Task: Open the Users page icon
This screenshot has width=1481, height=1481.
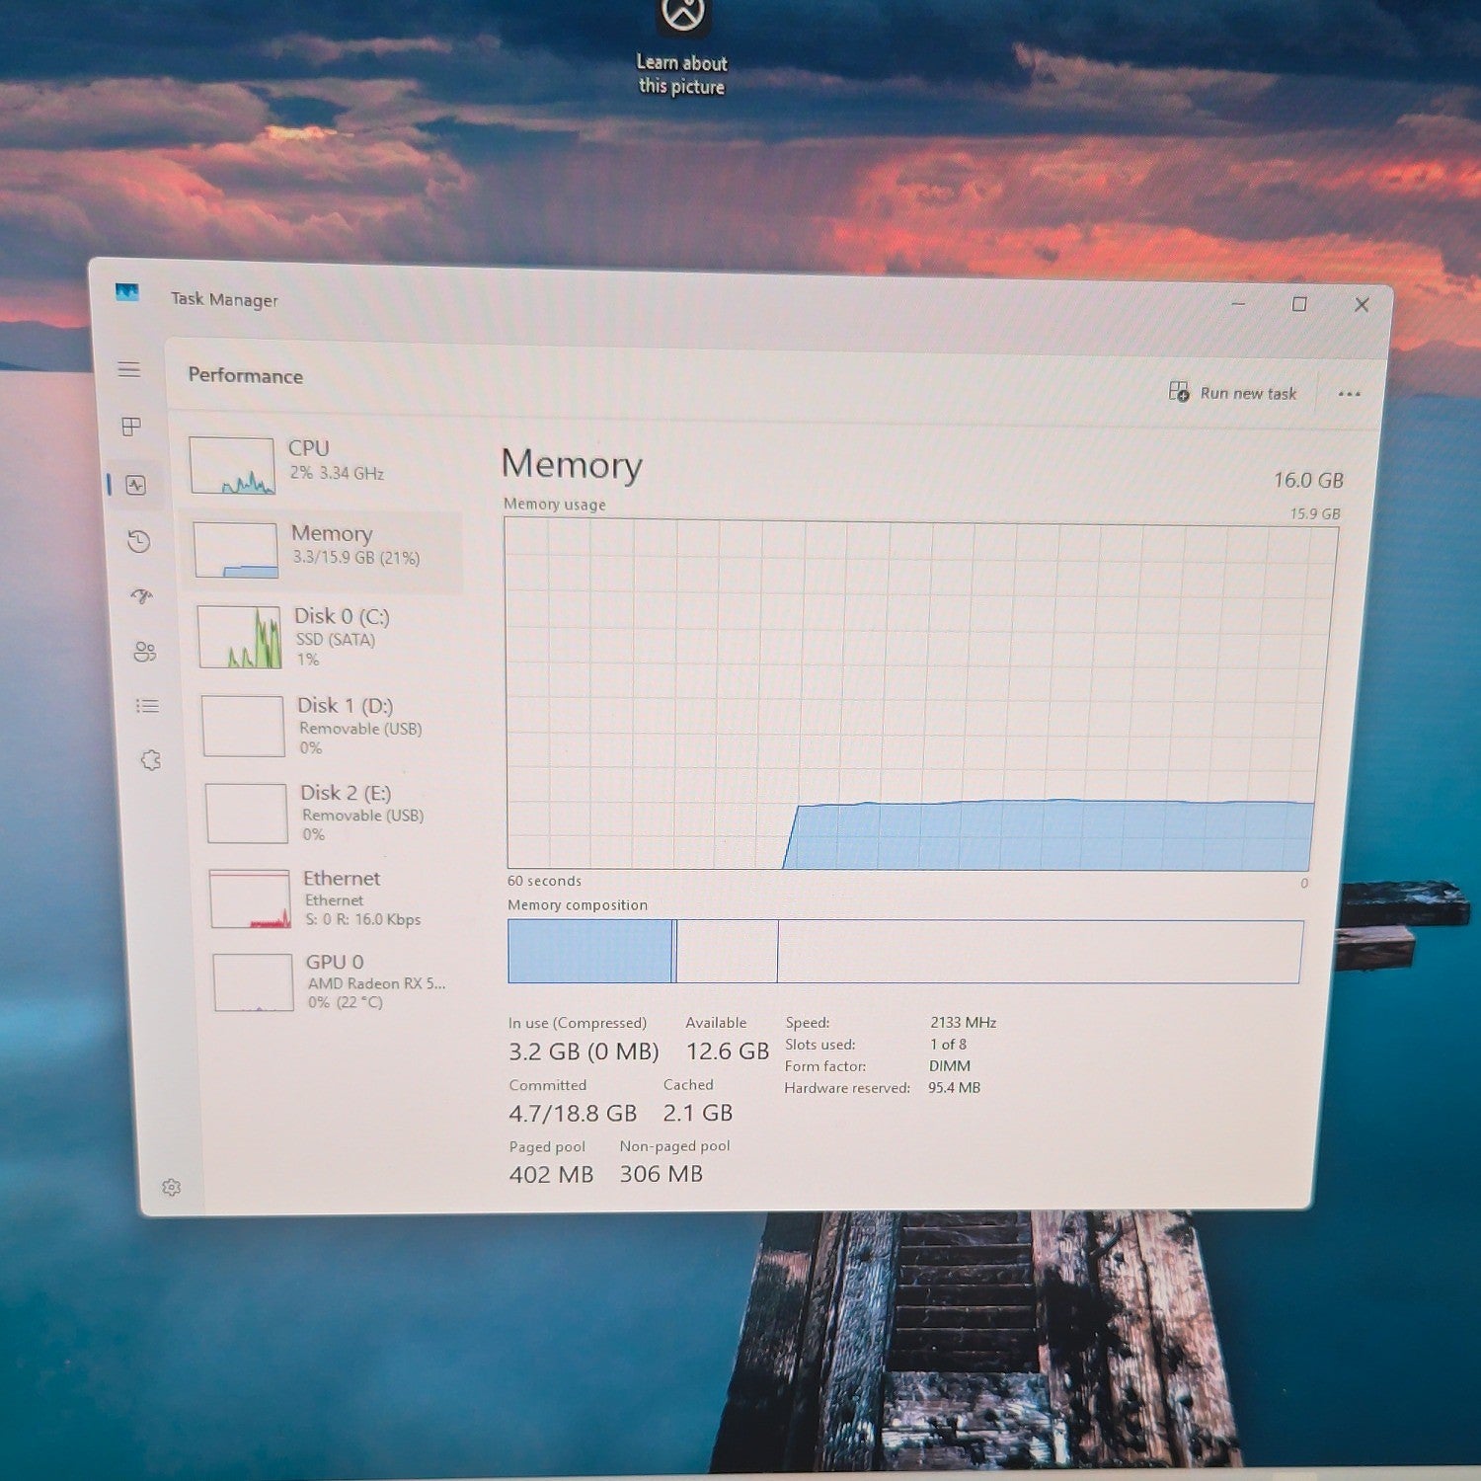Action: click(x=145, y=652)
